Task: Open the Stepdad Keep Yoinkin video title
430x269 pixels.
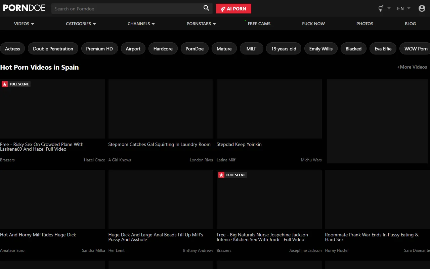Action: pyautogui.click(x=239, y=144)
